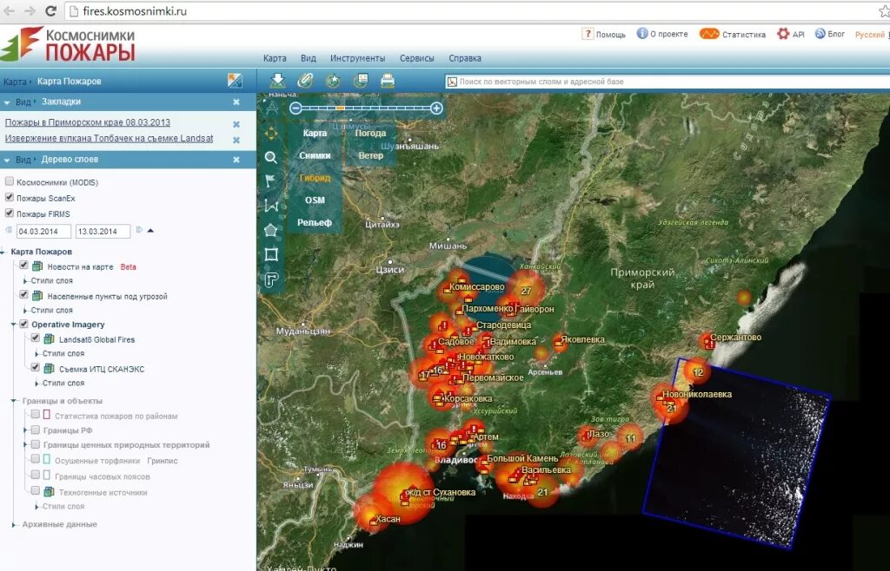Toggle the Пожары FIRMS checkbox
This screenshot has height=571, width=890.
[x=9, y=213]
